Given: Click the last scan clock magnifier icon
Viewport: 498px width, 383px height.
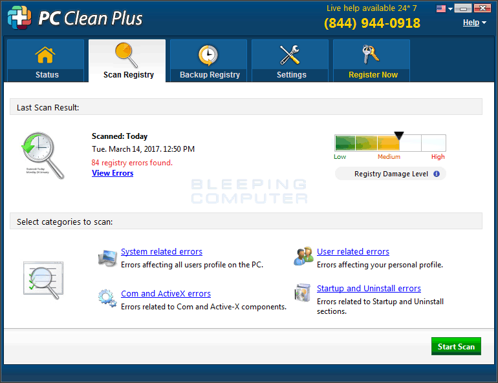Looking at the screenshot, I should (x=43, y=156).
